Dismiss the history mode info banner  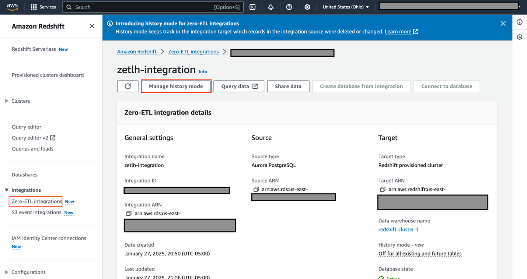tap(503, 24)
